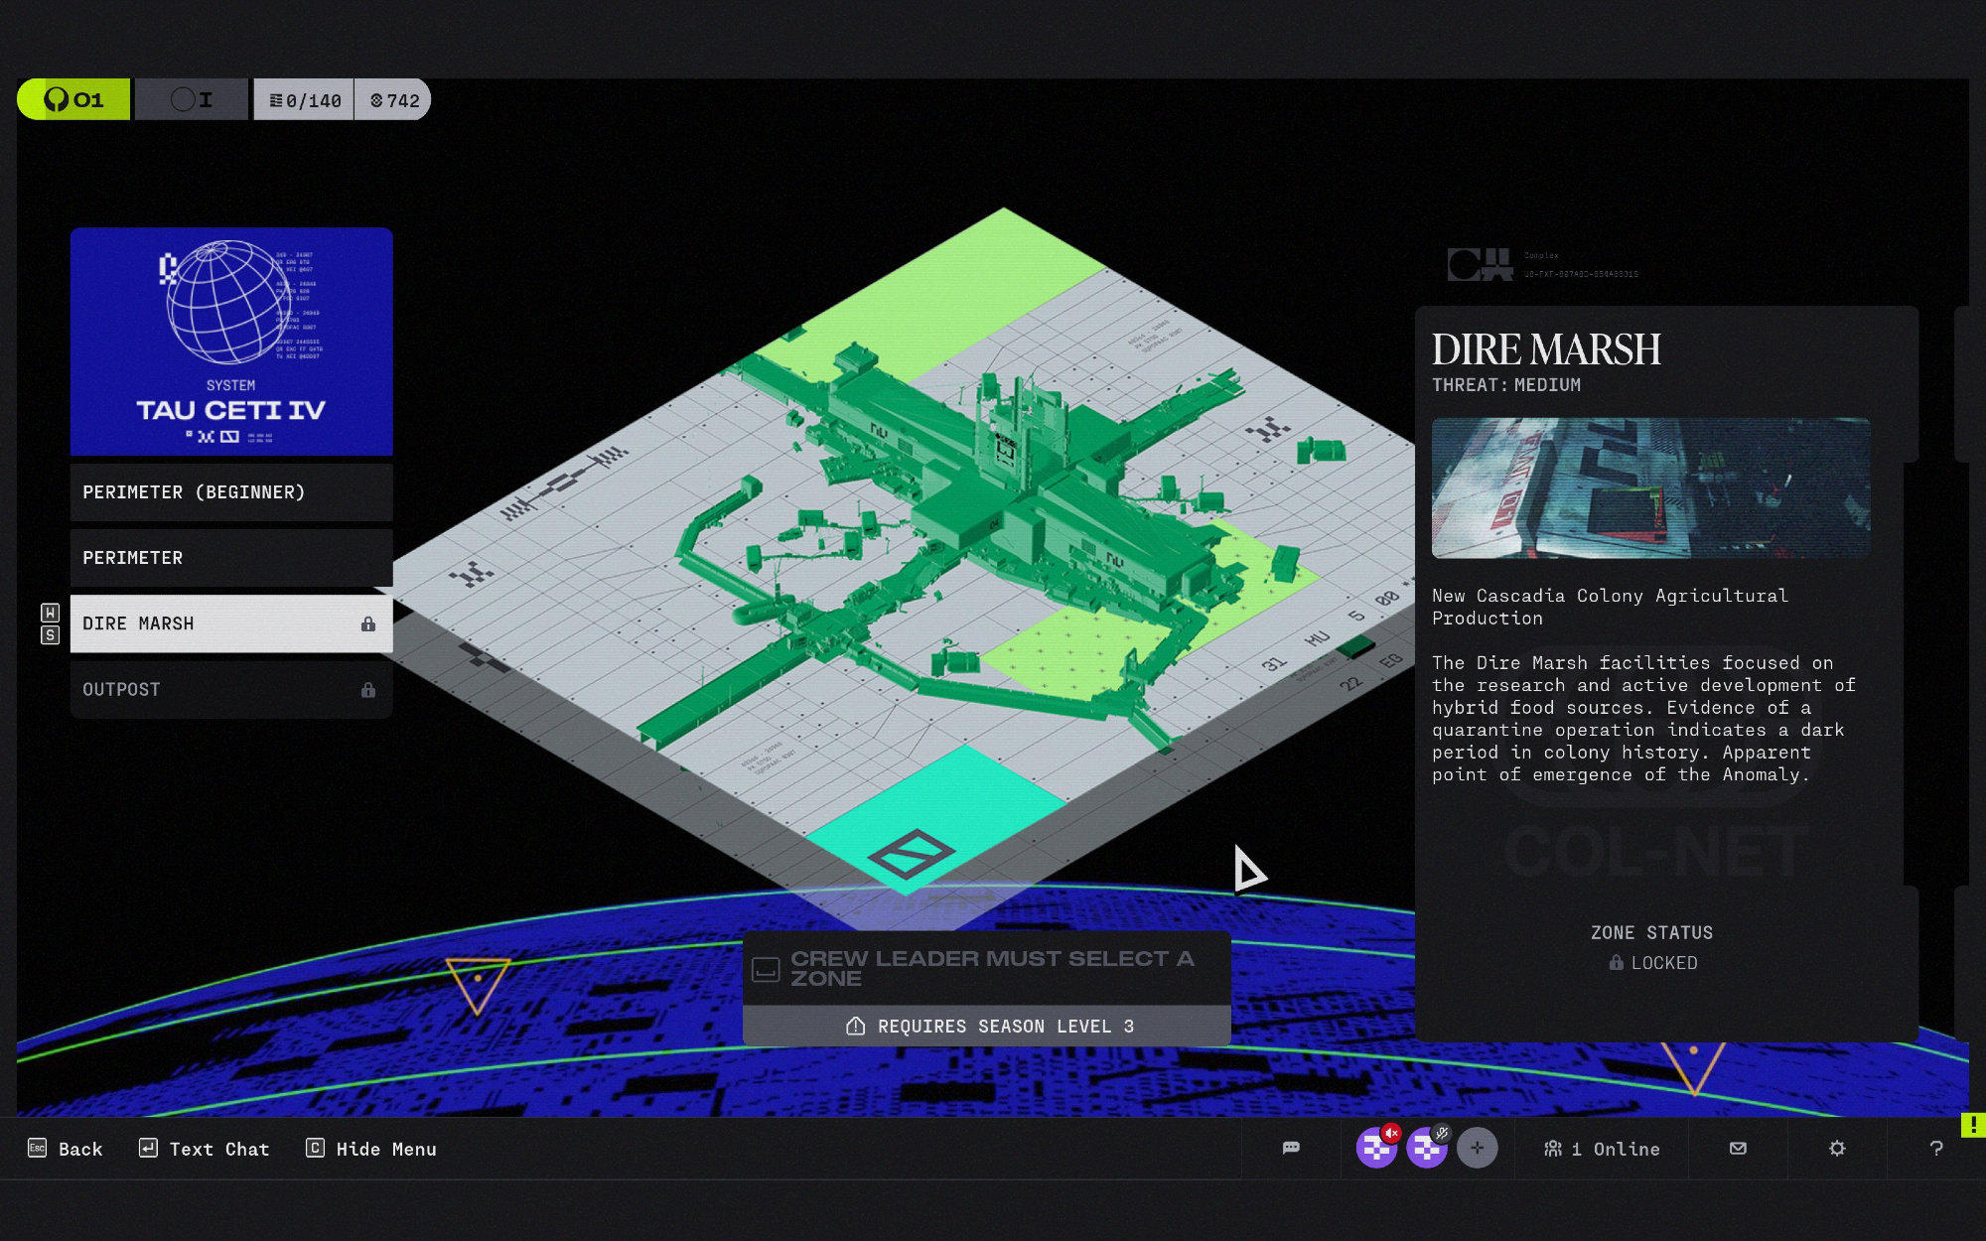Open settings via the gear icon

(1837, 1148)
